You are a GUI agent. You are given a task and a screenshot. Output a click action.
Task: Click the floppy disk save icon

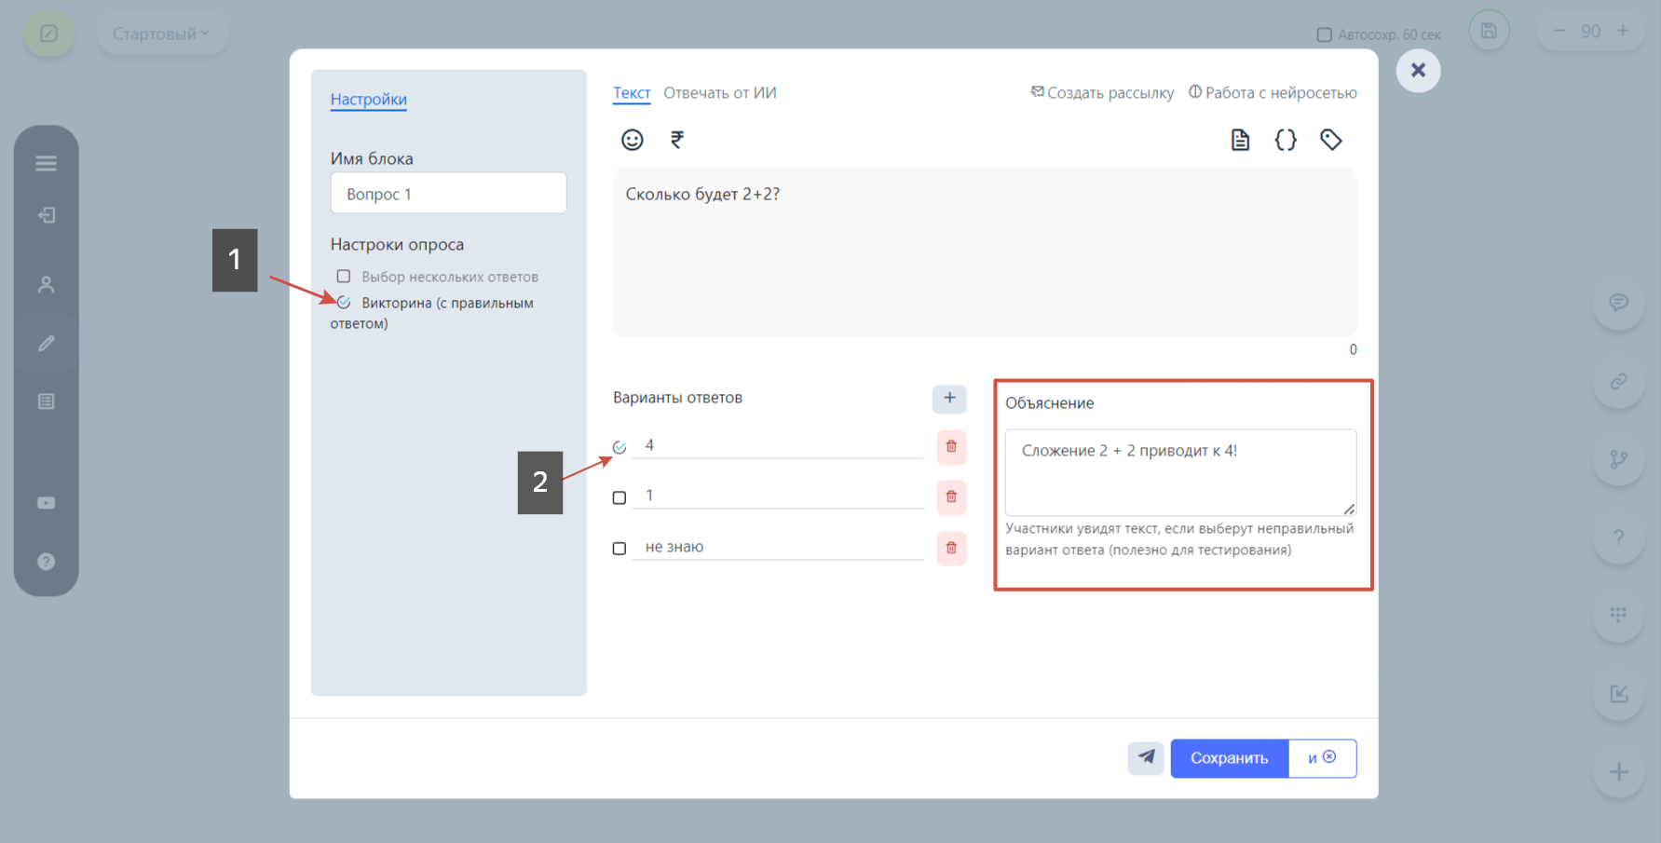[x=1489, y=31]
